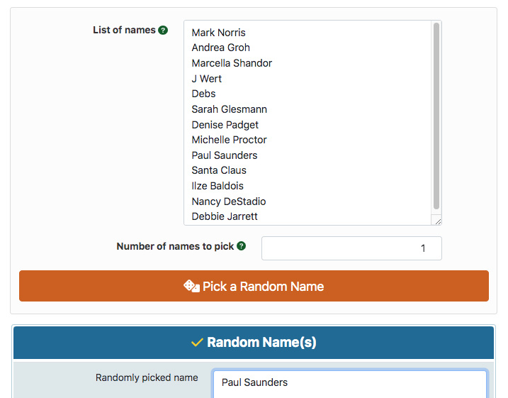The width and height of the screenshot is (508, 398).
Task: Click the J Wert entry in textarea
Action: [206, 79]
